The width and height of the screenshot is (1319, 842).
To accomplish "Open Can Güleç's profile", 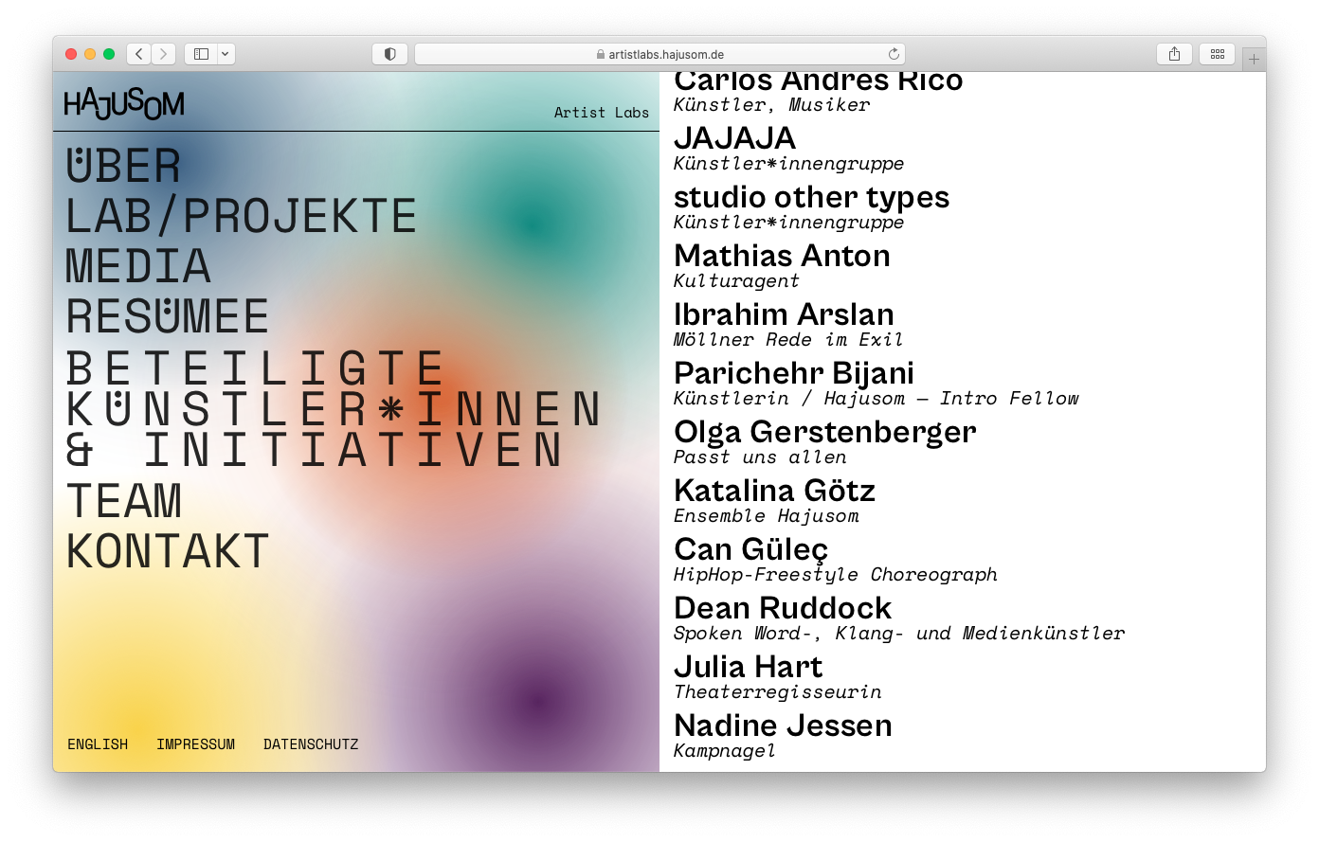I will pos(750,549).
